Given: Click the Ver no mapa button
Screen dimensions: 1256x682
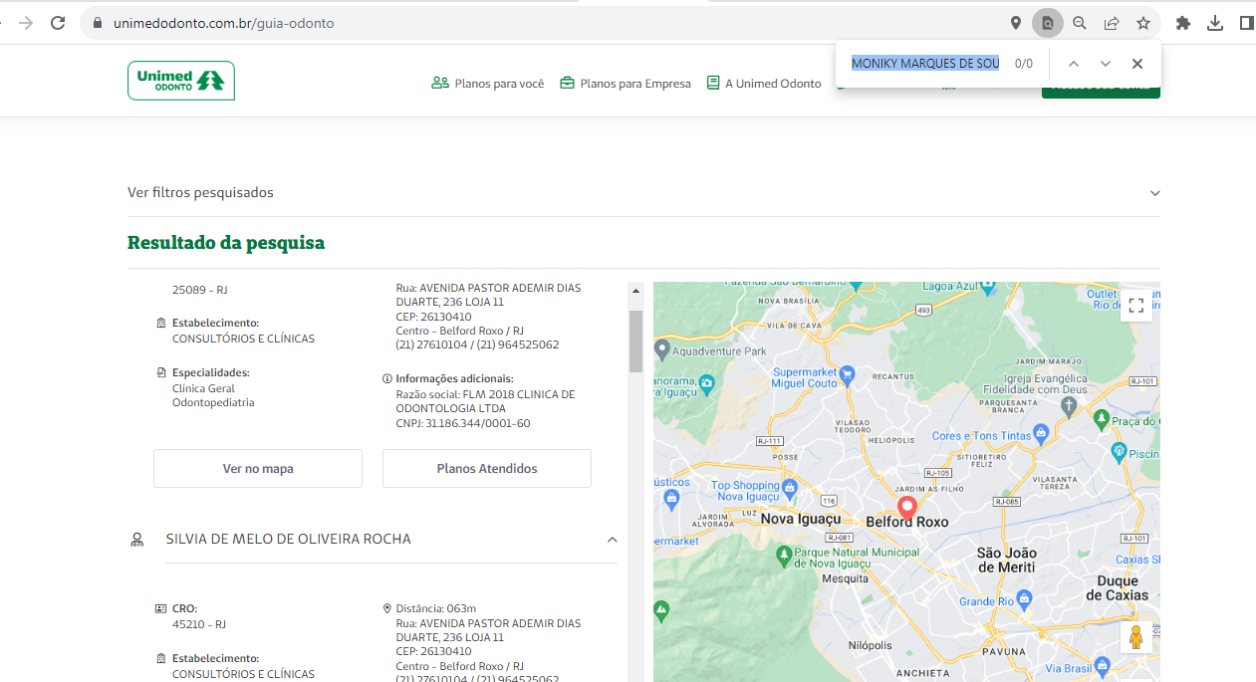Looking at the screenshot, I should click(x=258, y=469).
